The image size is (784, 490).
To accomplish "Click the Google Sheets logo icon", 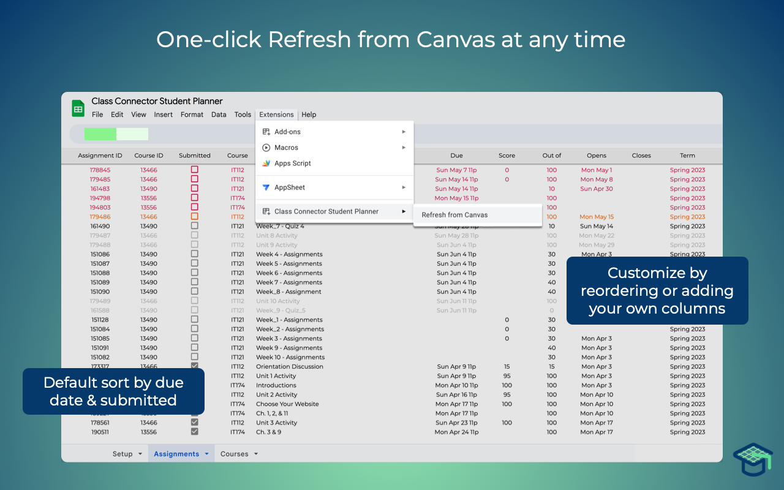I will coord(78,108).
